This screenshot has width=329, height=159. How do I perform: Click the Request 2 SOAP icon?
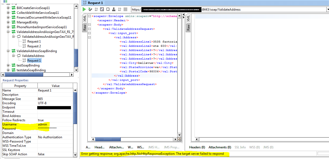click(x=25, y=46)
